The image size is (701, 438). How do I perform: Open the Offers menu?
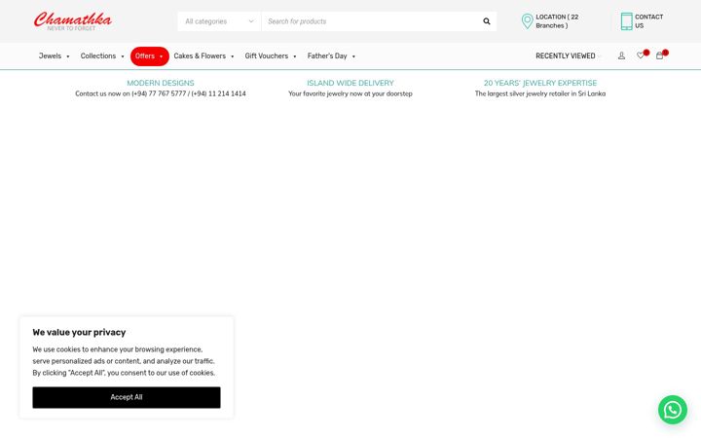point(145,55)
